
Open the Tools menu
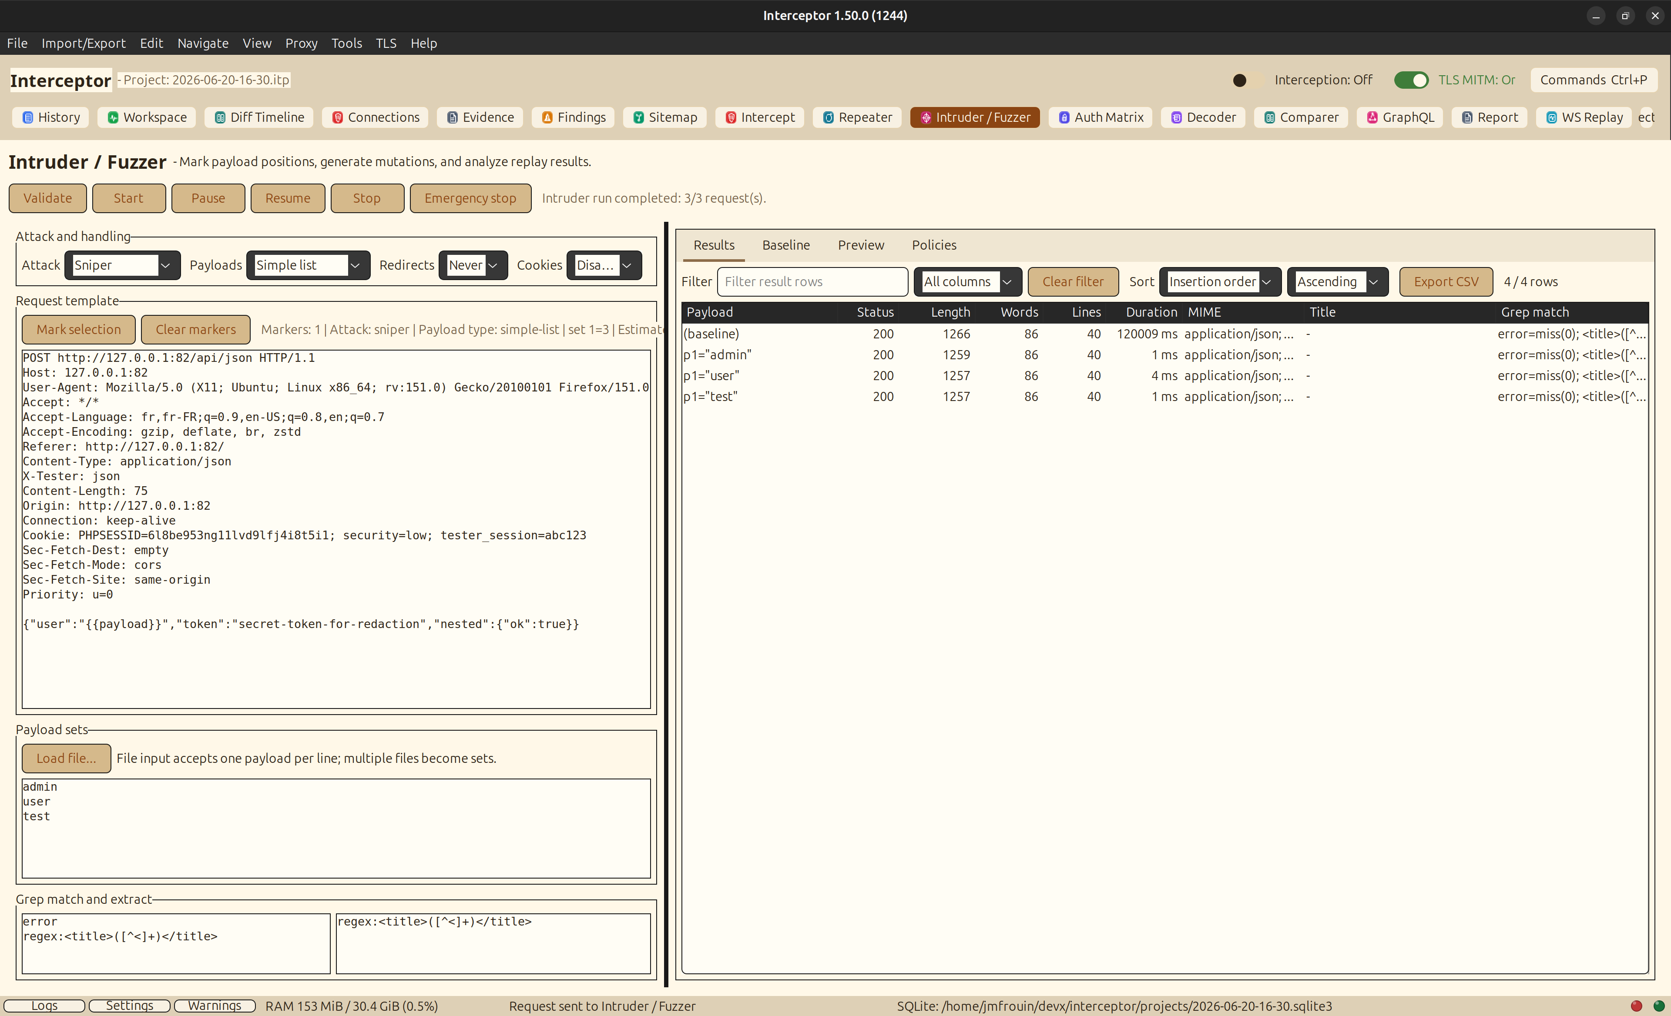(x=346, y=43)
